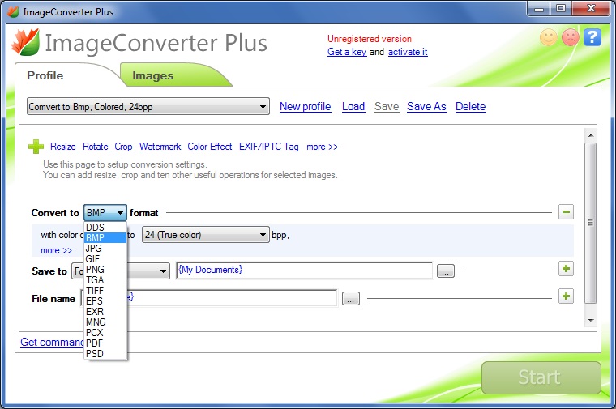Click the ImageConverter Plus leaf logo
Viewport: 616px width, 409px height.
[25, 41]
